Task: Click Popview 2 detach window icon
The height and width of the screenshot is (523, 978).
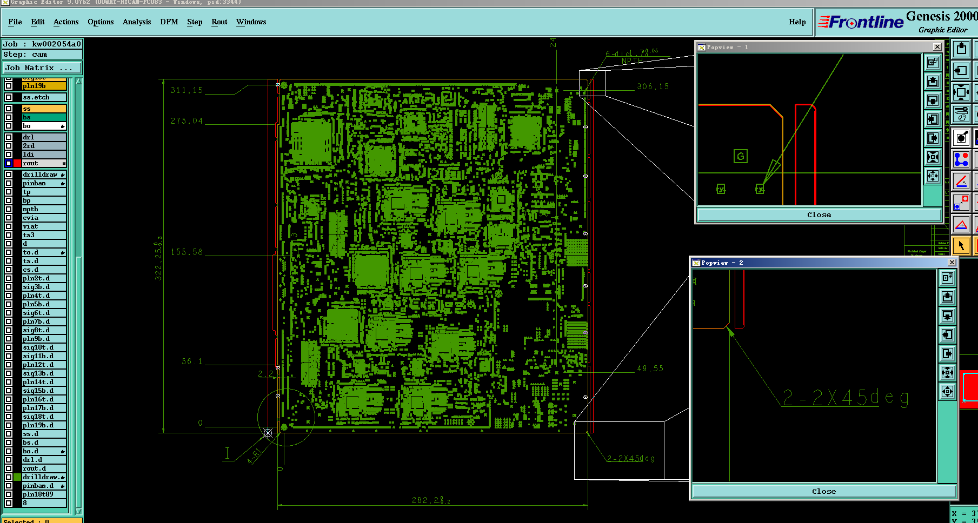Action: [947, 278]
